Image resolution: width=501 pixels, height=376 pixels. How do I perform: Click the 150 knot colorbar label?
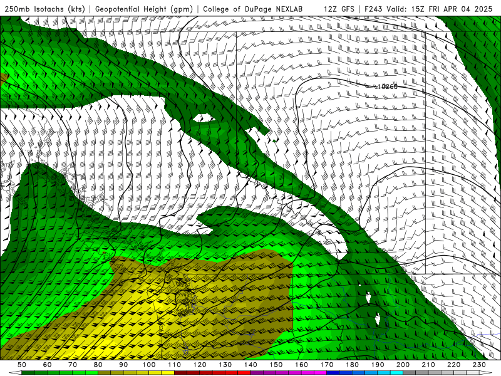click(x=276, y=365)
